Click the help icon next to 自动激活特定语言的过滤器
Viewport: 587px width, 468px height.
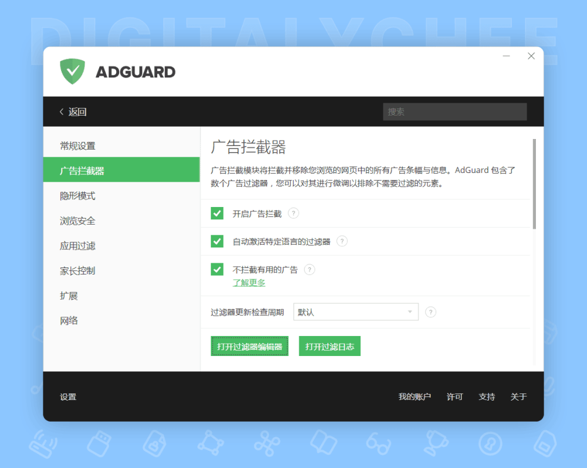(342, 241)
